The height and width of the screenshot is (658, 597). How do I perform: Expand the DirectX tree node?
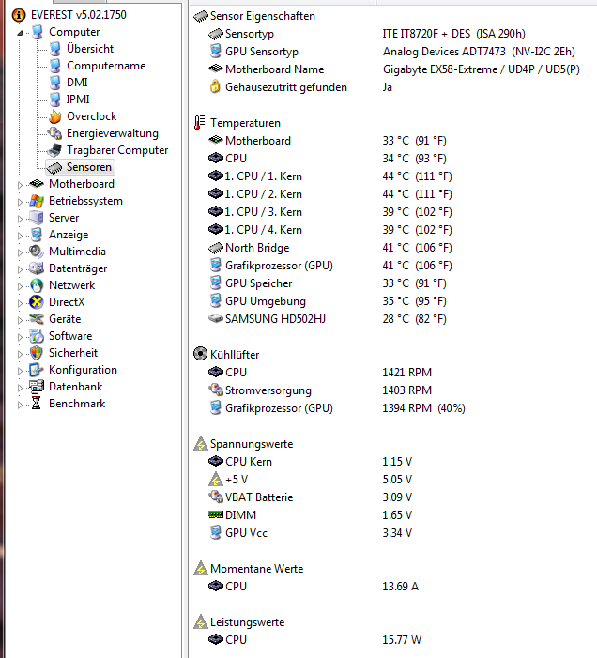coord(20,303)
